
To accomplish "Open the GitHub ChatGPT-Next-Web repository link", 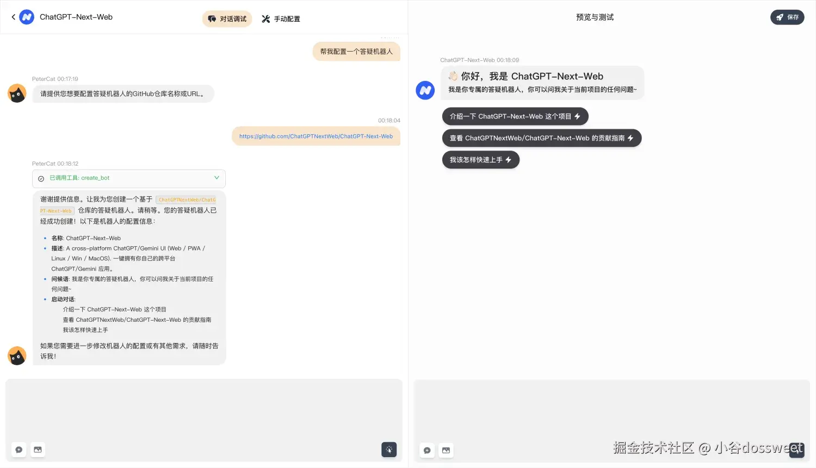I will click(x=316, y=136).
